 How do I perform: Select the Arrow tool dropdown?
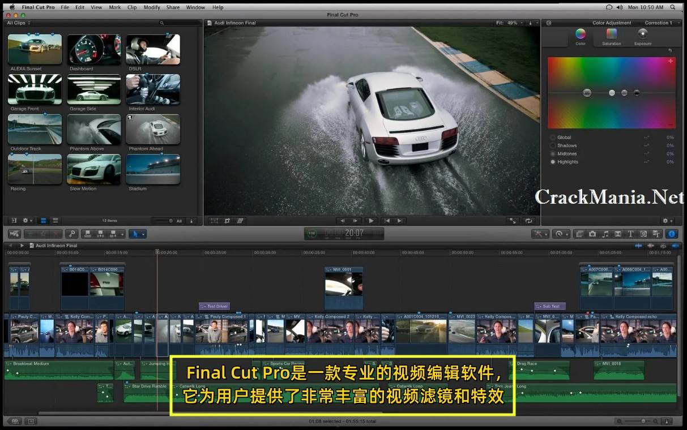[137, 234]
